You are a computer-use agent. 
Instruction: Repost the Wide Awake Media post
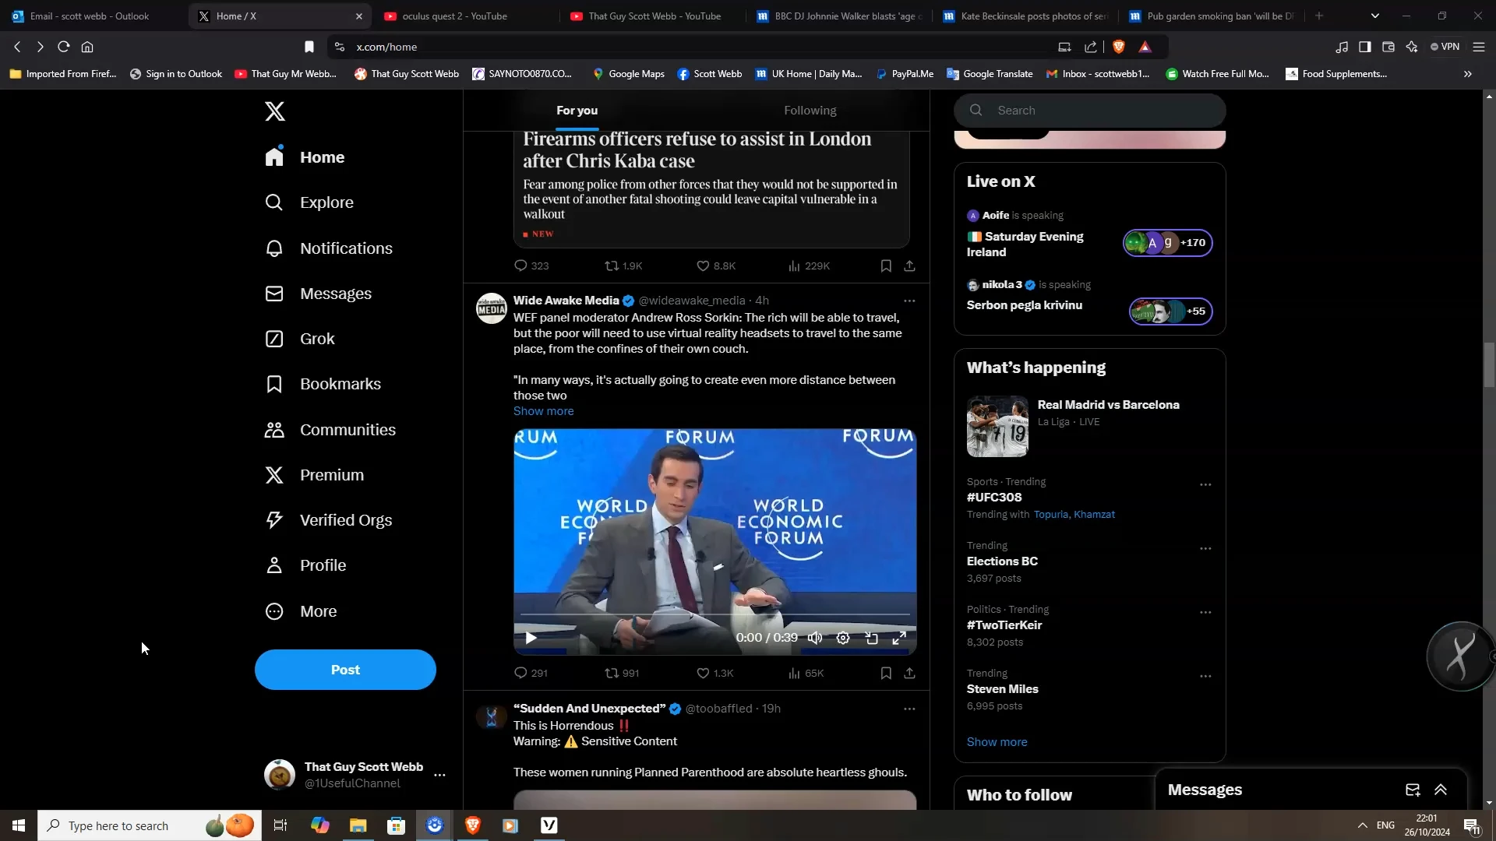622,674
